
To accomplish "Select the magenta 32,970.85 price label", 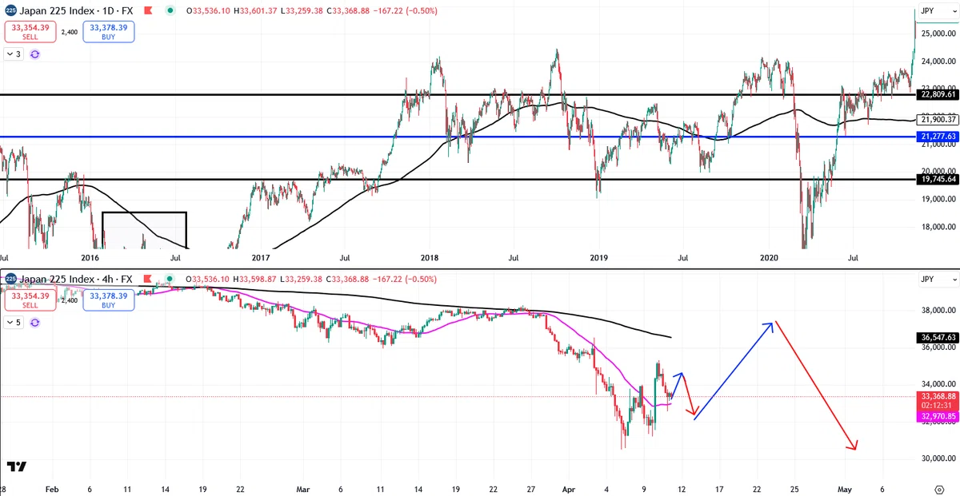I will (x=939, y=416).
